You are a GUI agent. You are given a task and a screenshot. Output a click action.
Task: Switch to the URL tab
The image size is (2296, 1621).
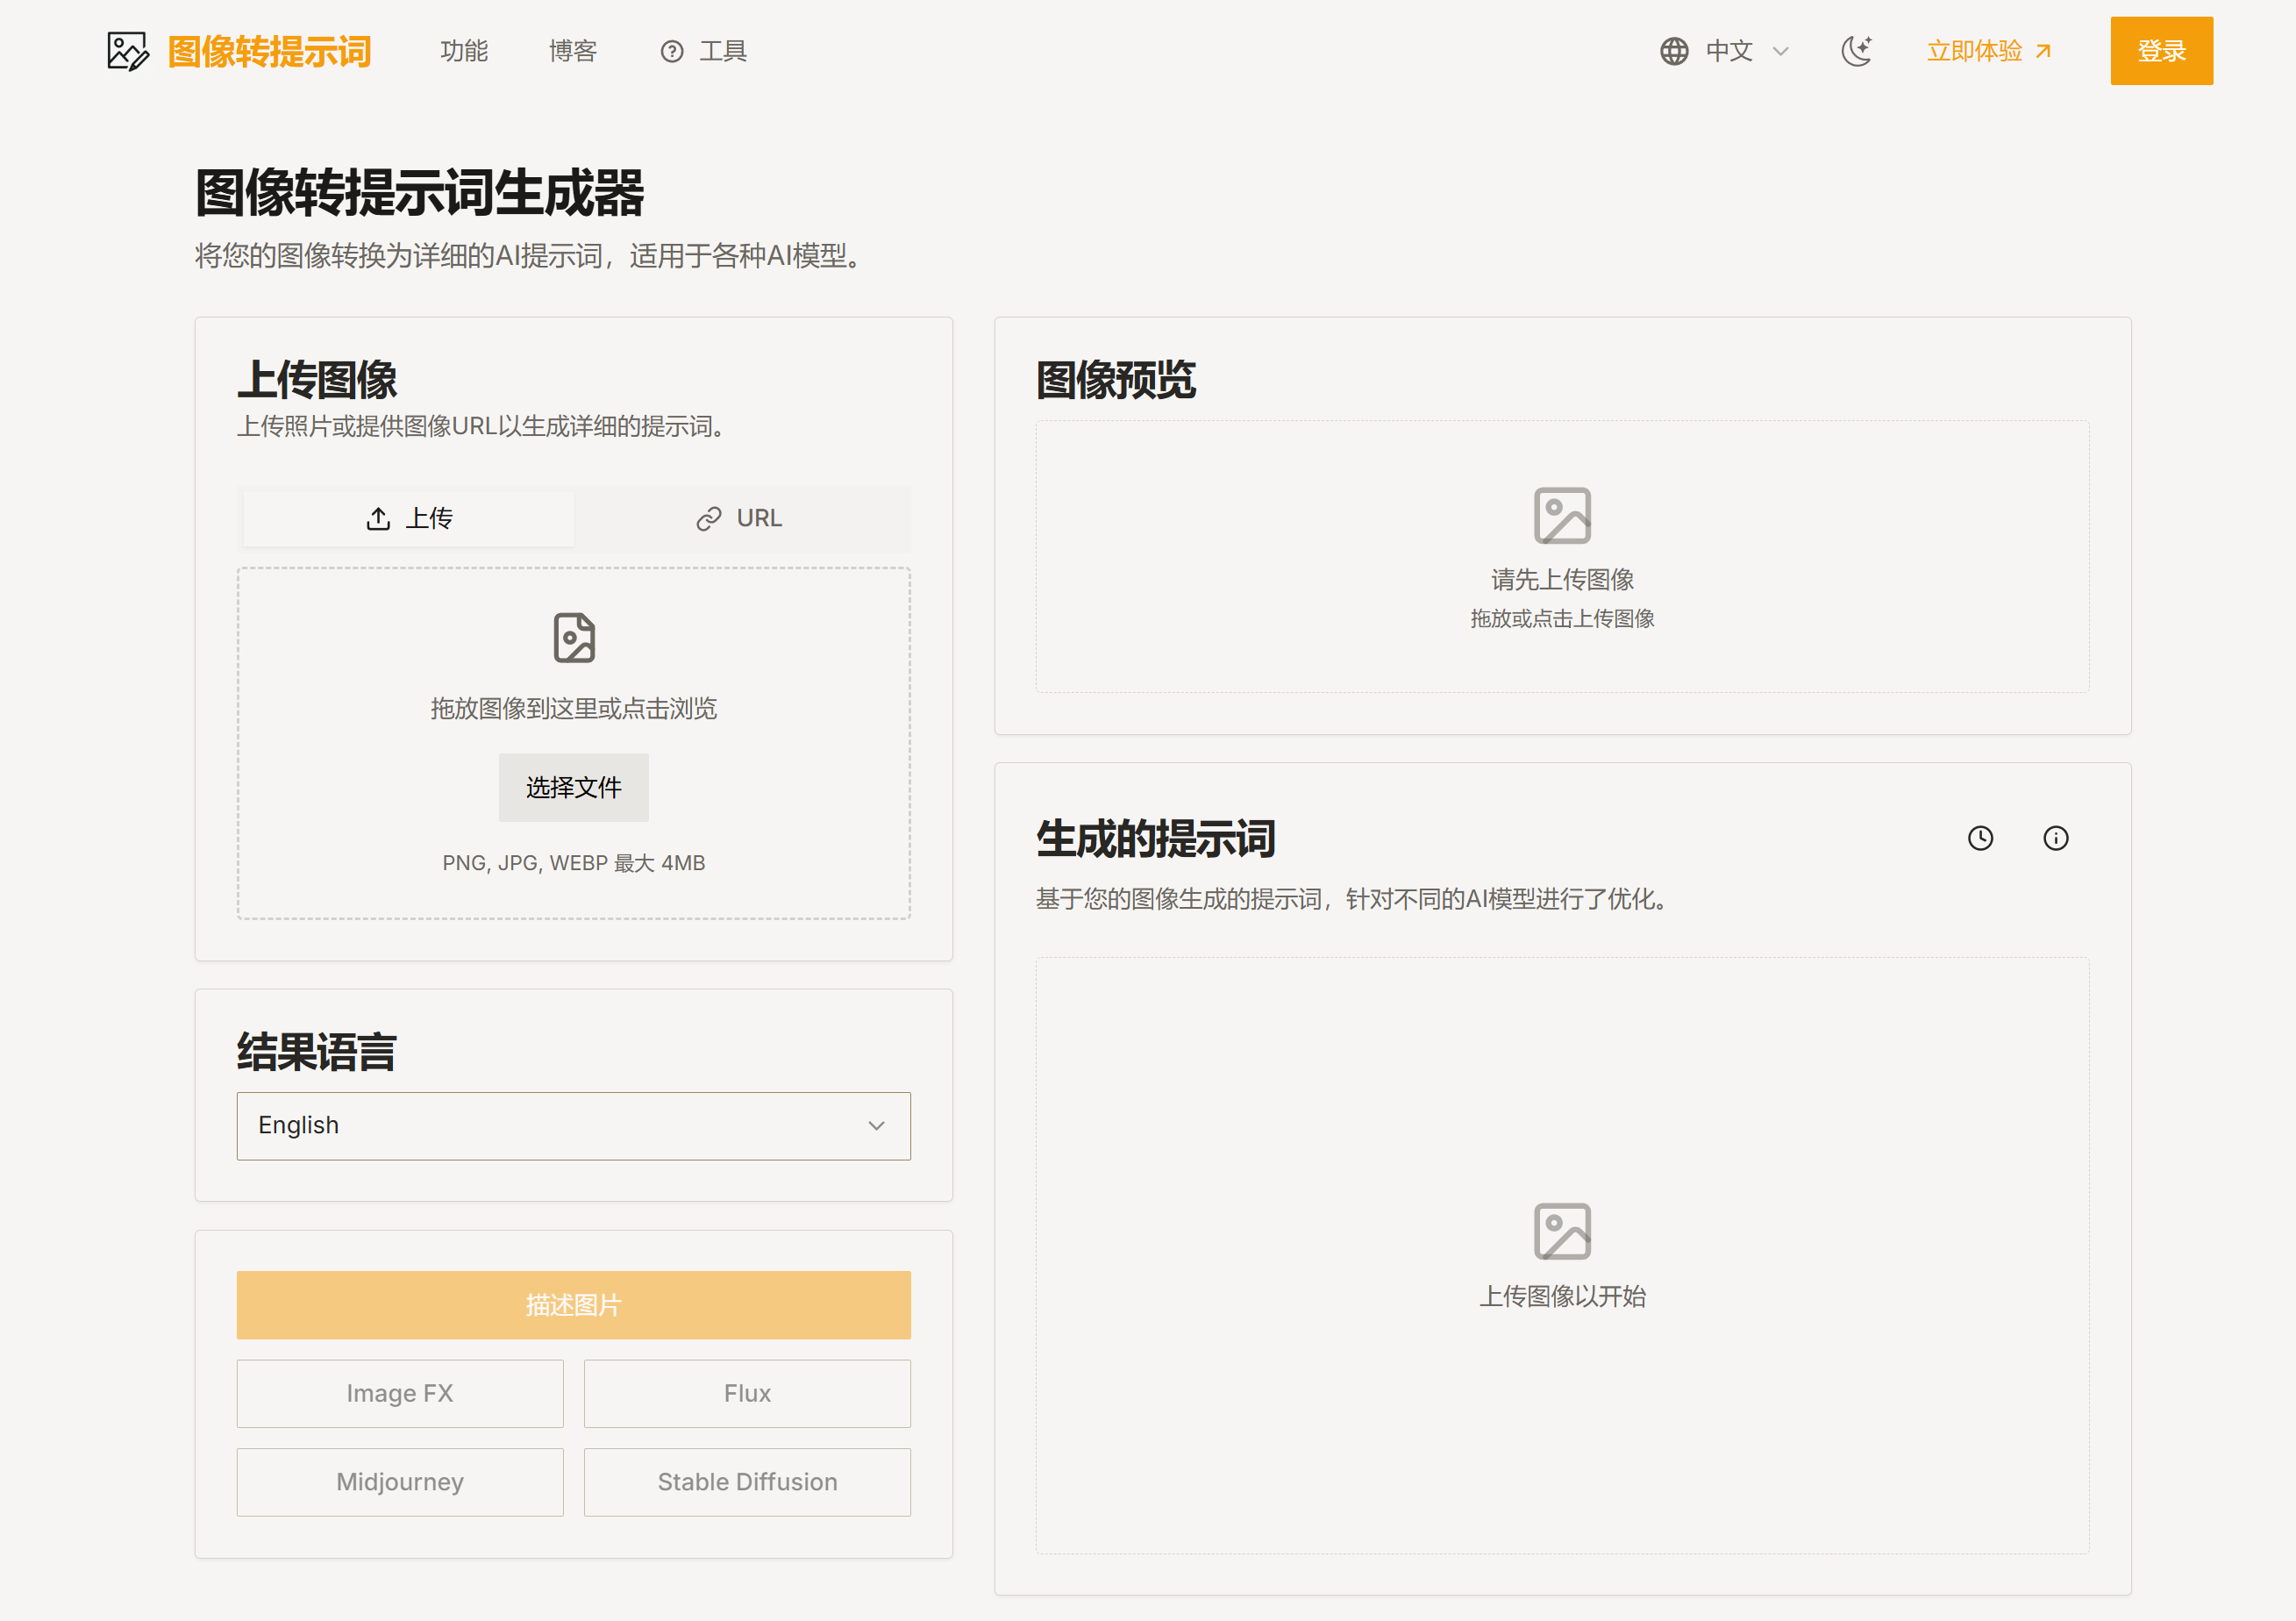740,518
